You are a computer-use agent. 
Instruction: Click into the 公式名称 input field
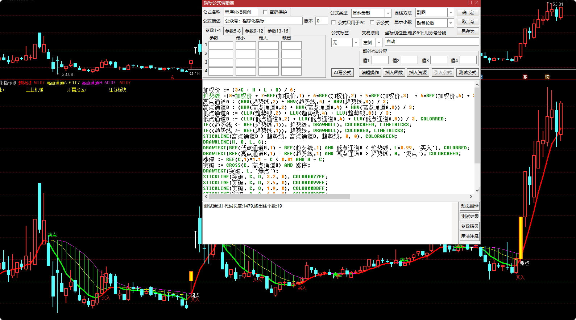click(240, 12)
